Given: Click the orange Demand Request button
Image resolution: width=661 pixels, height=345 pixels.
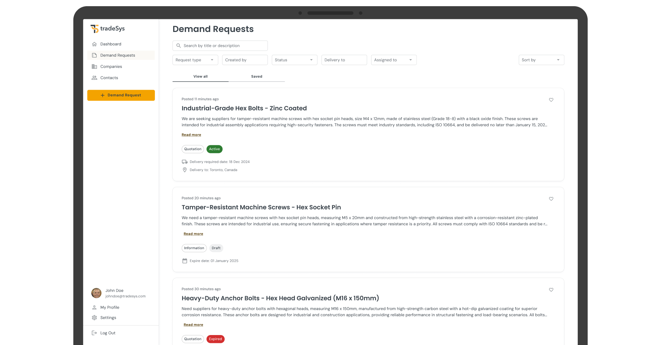Looking at the screenshot, I should pos(121,96).
